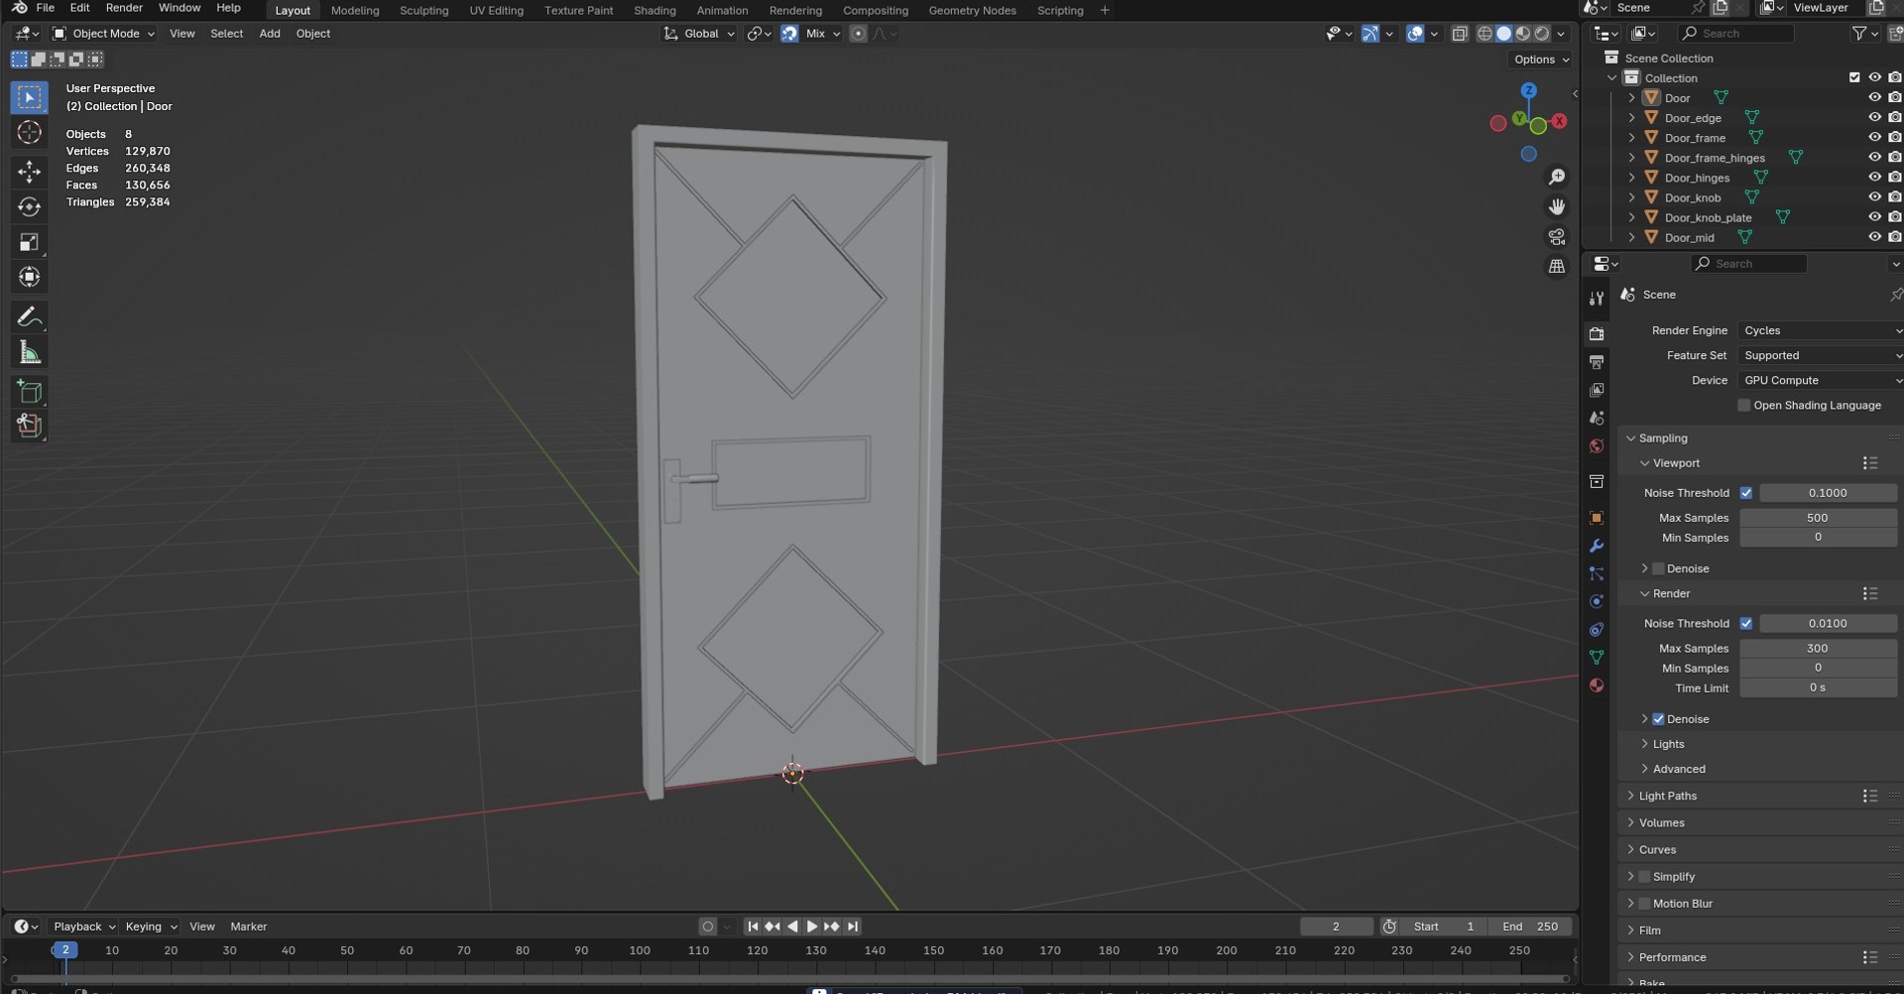Click the Options button in viewport
Image resolution: width=1904 pixels, height=994 pixels.
click(x=1541, y=60)
